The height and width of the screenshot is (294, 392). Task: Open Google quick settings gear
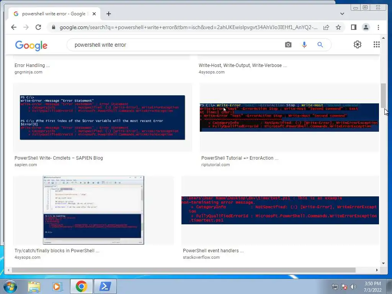pyautogui.click(x=357, y=44)
